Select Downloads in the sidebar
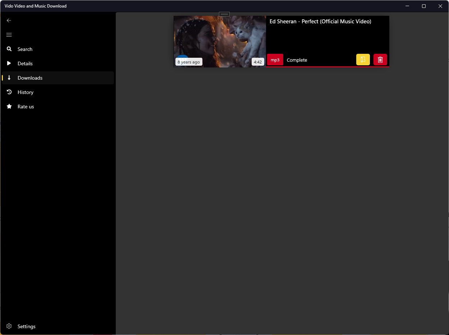 click(58, 78)
